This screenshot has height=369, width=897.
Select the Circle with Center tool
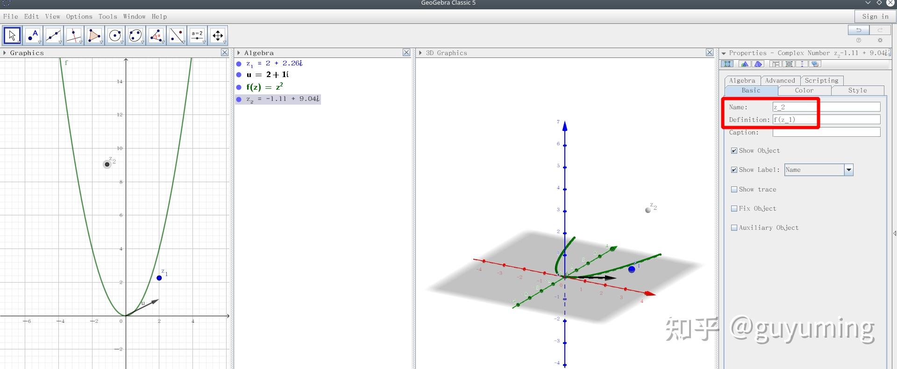115,35
